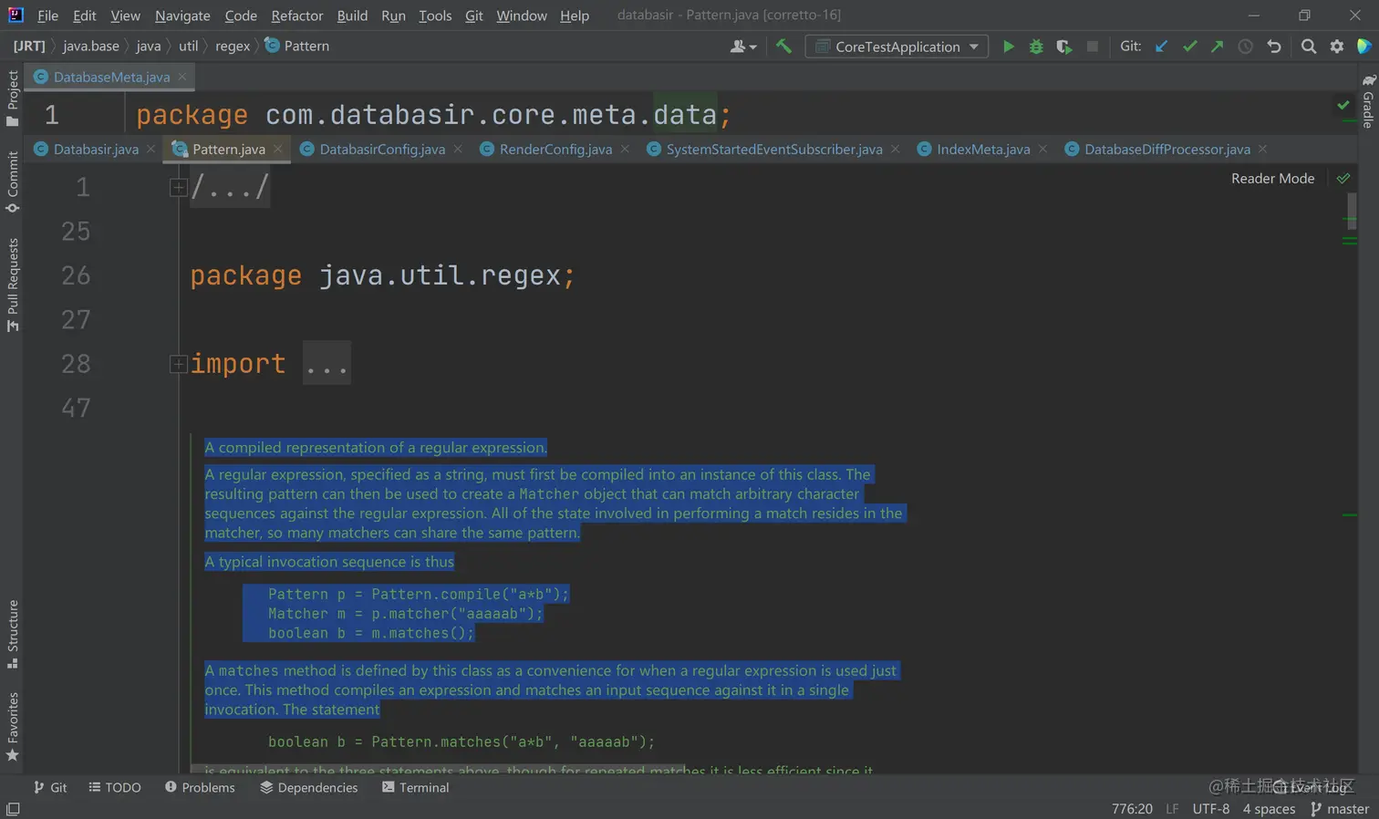Image resolution: width=1379 pixels, height=819 pixels.
Task: Commit changes with the Git checkmark icon
Action: (1189, 47)
